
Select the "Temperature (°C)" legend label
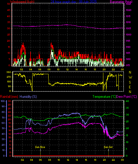[104, 97]
